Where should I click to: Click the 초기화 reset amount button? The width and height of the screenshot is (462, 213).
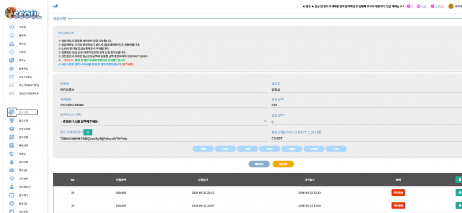[x=336, y=149]
